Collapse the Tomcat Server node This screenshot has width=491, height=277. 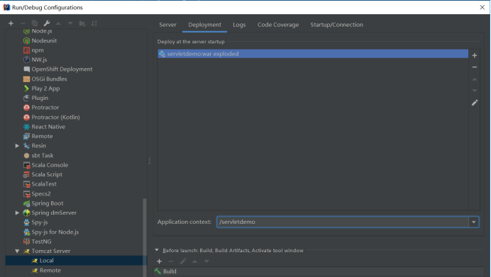point(17,251)
